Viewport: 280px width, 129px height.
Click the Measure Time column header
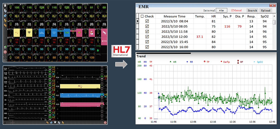click(x=174, y=16)
